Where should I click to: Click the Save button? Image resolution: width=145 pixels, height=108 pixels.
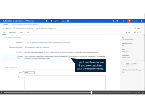[137, 29]
